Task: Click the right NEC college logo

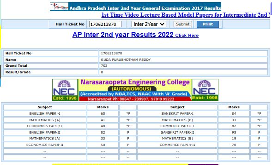Action: (x=205, y=90)
